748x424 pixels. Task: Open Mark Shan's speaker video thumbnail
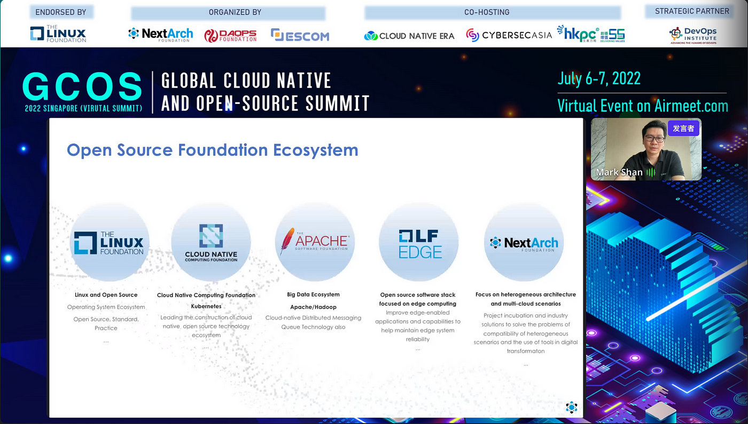click(x=645, y=149)
